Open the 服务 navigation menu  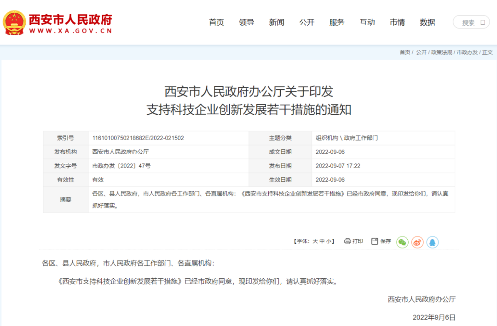337,22
